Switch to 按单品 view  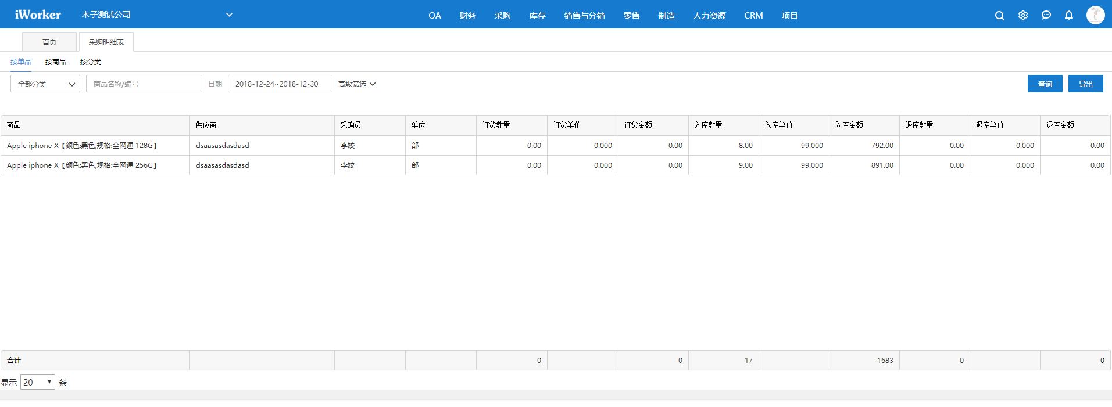(x=21, y=62)
